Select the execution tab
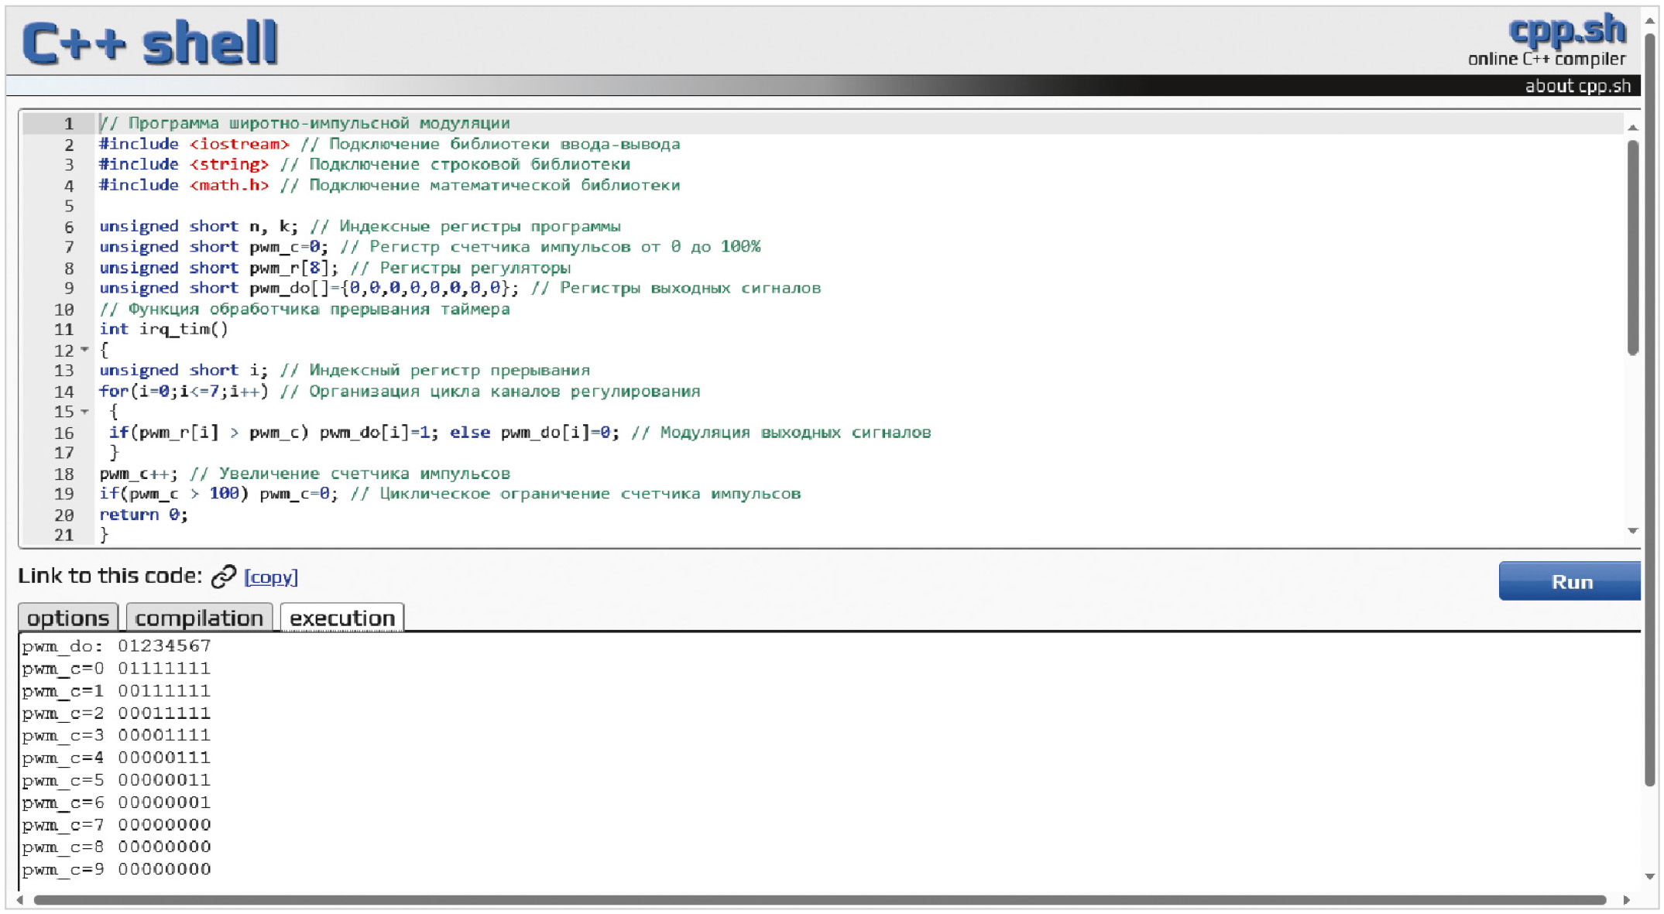 pyautogui.click(x=341, y=618)
